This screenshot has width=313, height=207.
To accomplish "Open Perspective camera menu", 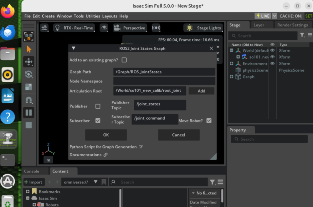I will 130,28.
